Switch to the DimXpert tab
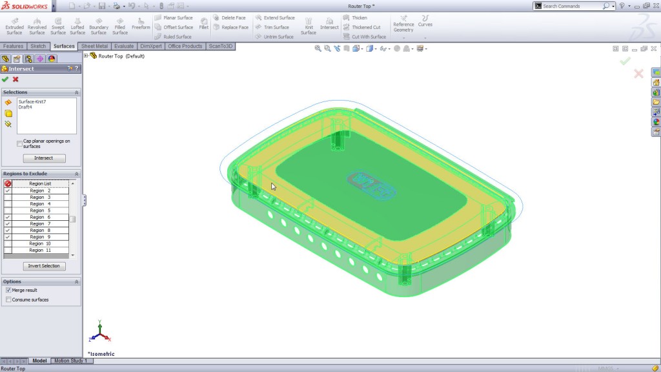 pos(151,46)
